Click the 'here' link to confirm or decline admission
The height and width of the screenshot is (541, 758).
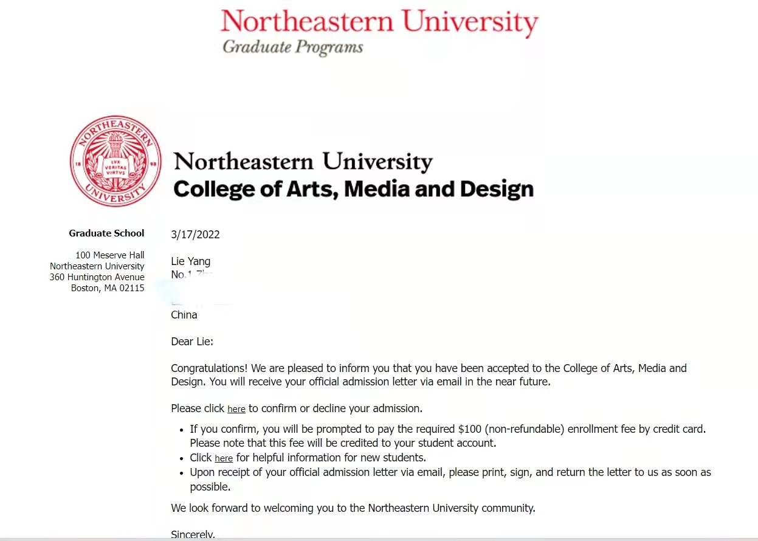(236, 409)
